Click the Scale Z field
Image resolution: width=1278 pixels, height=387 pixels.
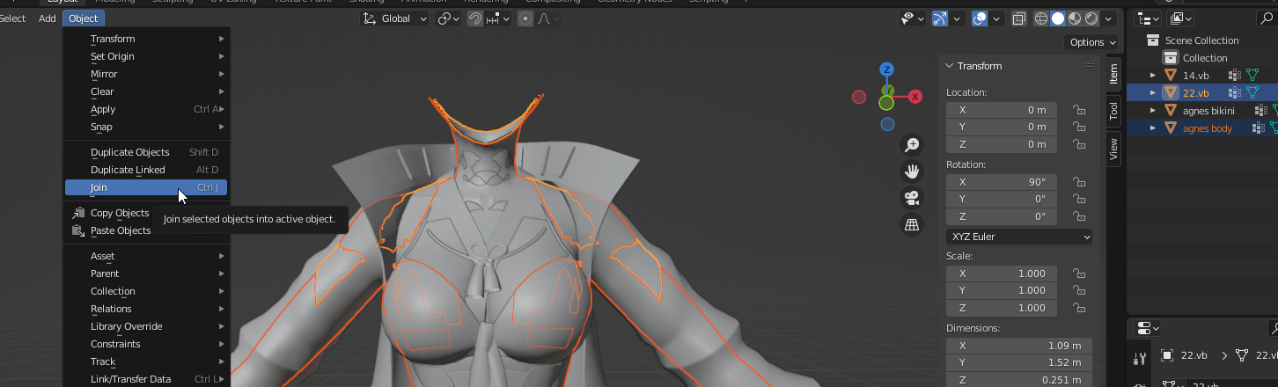(x=1003, y=308)
